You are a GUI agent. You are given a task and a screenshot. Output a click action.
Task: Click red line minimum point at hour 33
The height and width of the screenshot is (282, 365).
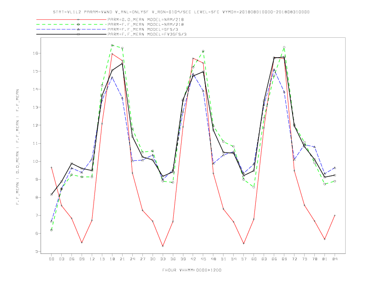(x=163, y=246)
